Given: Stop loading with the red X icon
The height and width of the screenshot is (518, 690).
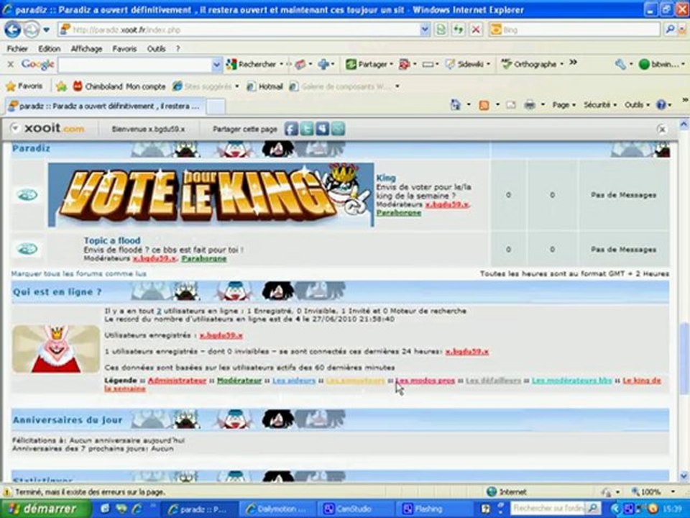Looking at the screenshot, I should [x=476, y=29].
